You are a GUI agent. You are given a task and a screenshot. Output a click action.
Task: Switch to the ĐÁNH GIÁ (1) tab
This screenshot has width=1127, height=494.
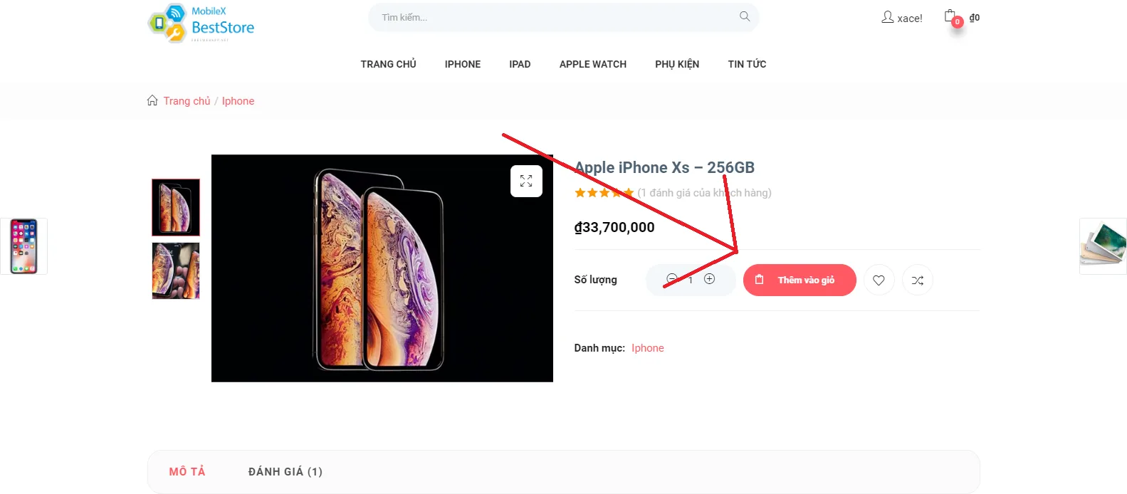(x=285, y=472)
